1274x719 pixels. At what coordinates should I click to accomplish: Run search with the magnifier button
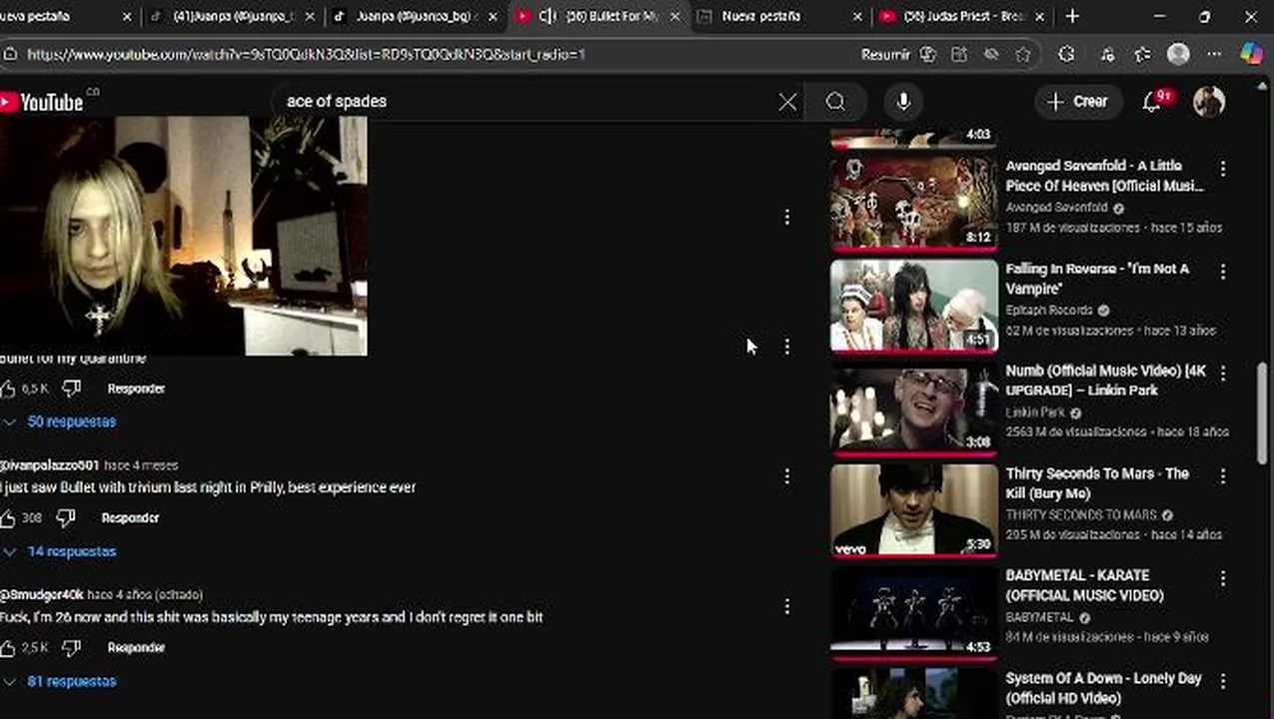[x=835, y=102]
